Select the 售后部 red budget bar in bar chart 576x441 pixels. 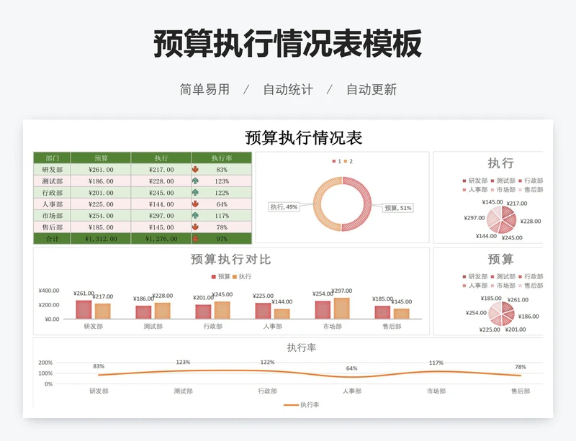point(382,312)
